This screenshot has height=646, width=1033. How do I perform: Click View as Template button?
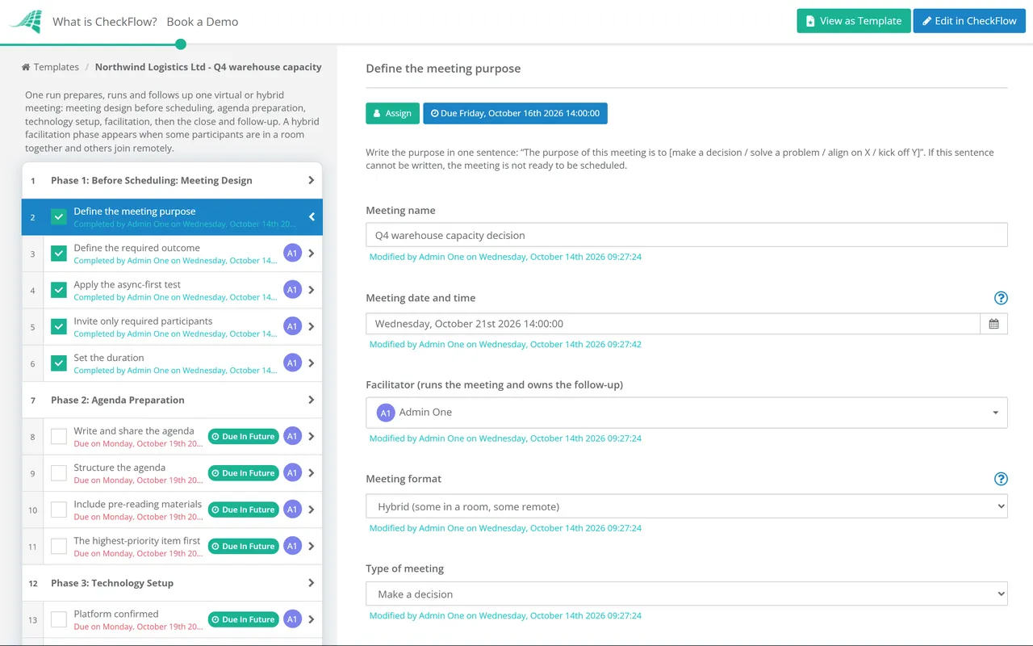854,21
